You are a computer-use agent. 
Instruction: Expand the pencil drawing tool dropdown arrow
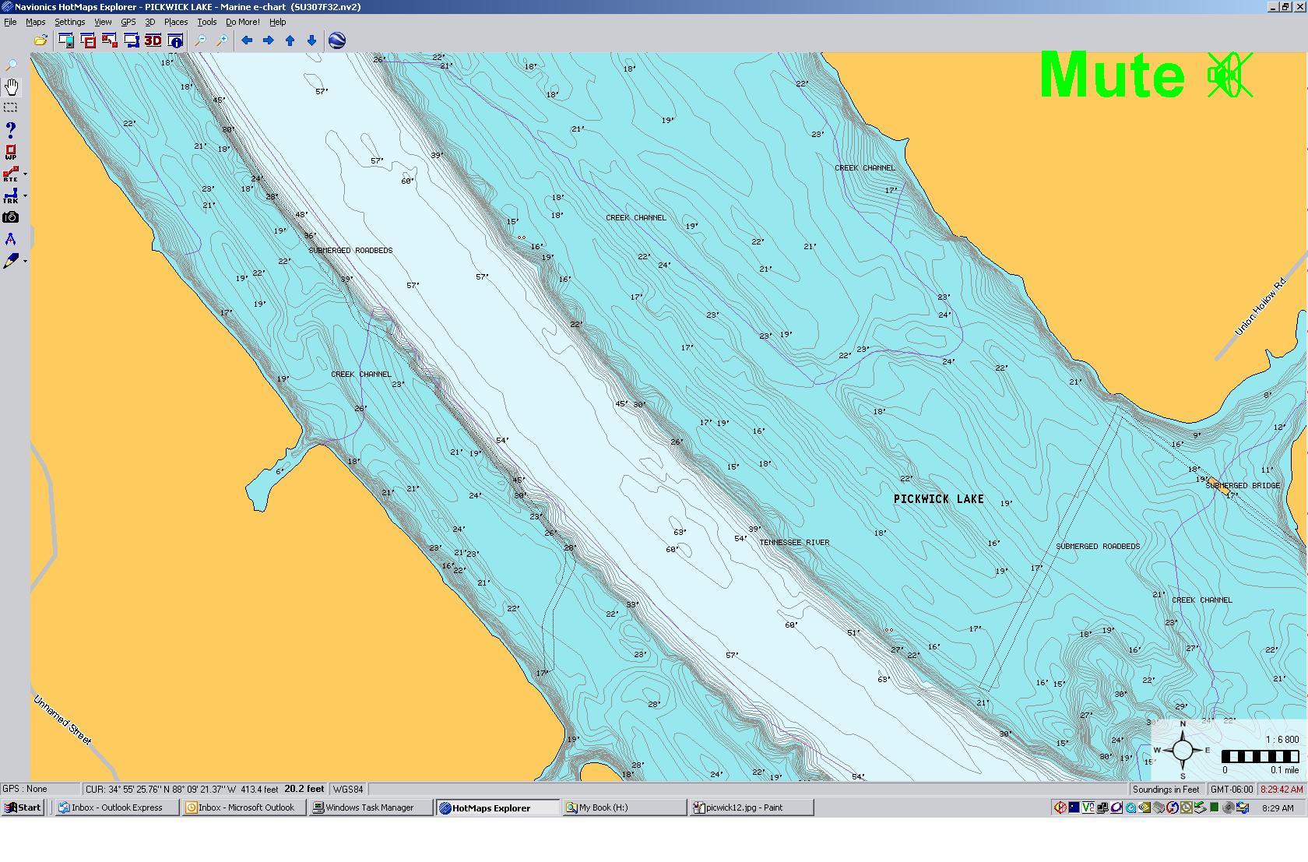25,261
